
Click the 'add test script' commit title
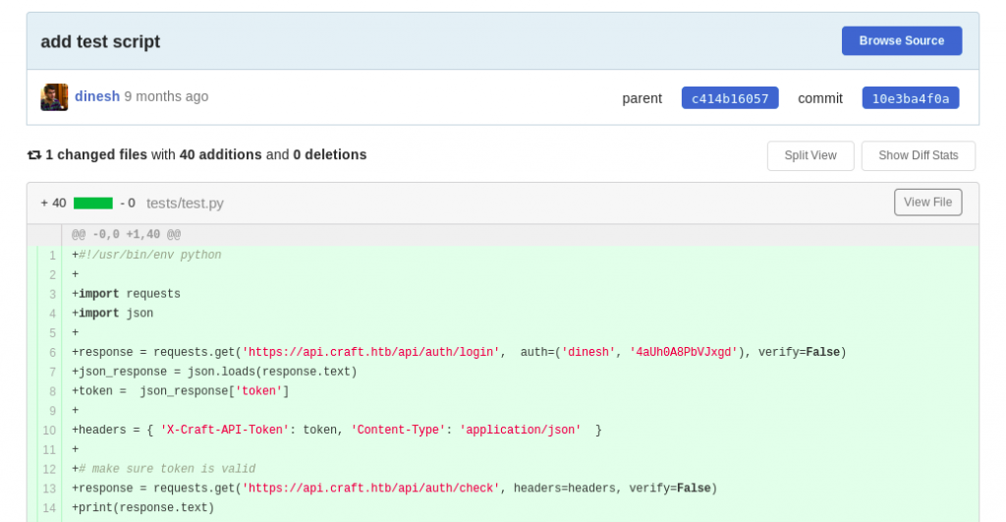(100, 41)
